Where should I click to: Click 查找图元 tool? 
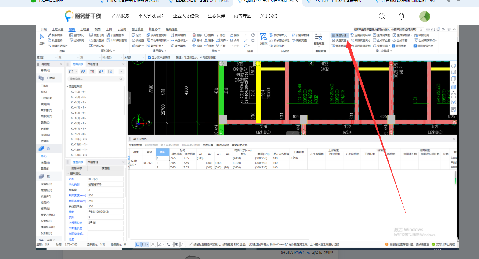[77, 35]
